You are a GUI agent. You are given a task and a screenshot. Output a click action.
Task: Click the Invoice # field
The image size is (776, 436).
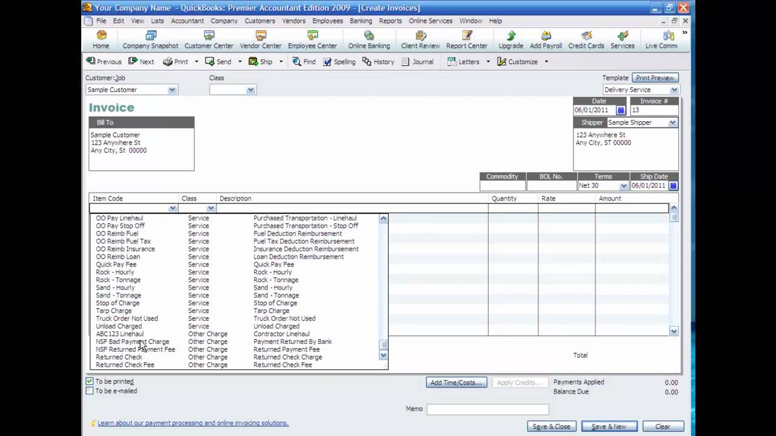pyautogui.click(x=654, y=110)
